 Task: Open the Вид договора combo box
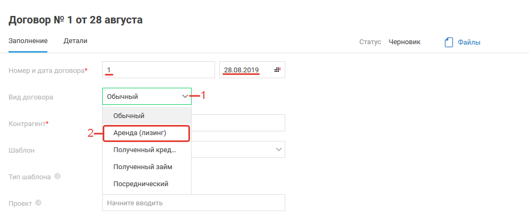pyautogui.click(x=141, y=96)
